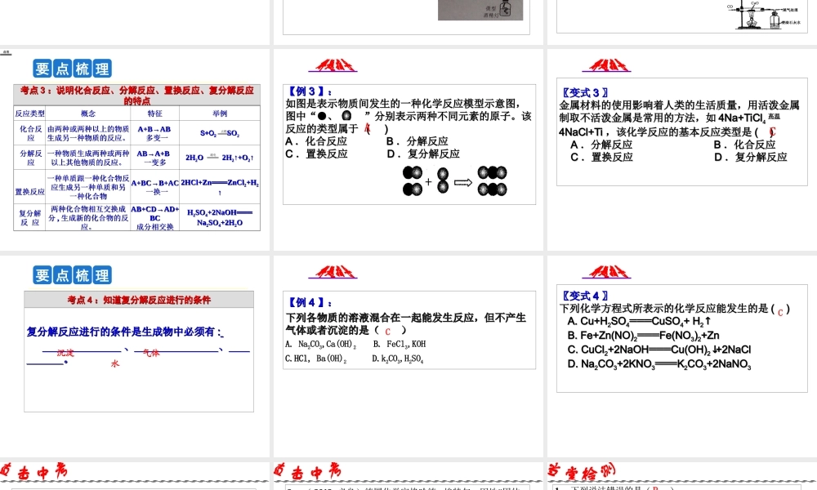The image size is (817, 490).
Task: Click the red 气体 answer
Action: point(151,353)
